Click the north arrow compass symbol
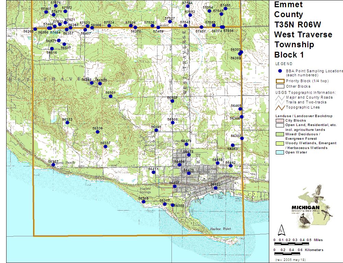The width and height of the screenshot is (343, 263). [x=281, y=229]
